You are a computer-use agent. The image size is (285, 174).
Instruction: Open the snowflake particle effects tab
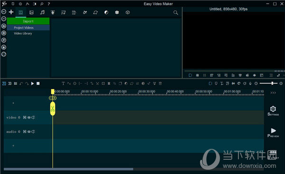pos(117,12)
